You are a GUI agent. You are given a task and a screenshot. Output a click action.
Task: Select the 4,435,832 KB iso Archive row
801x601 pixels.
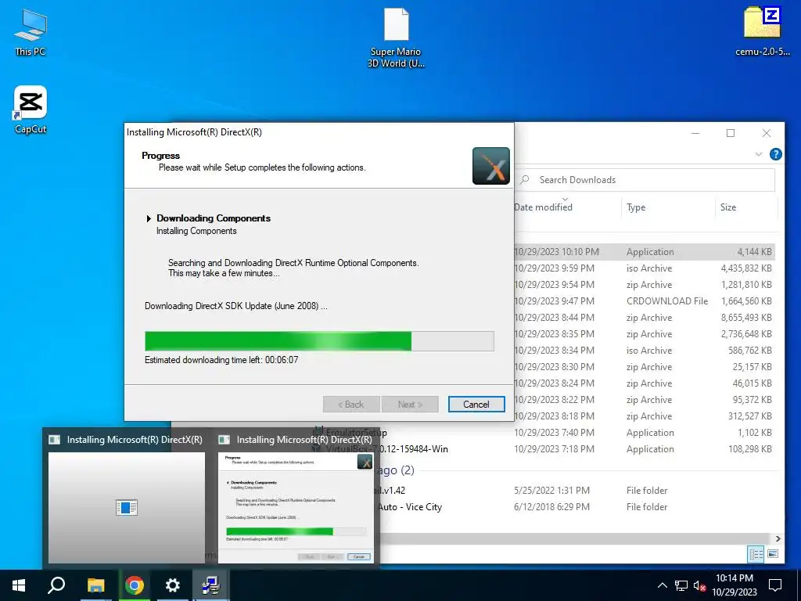645,268
